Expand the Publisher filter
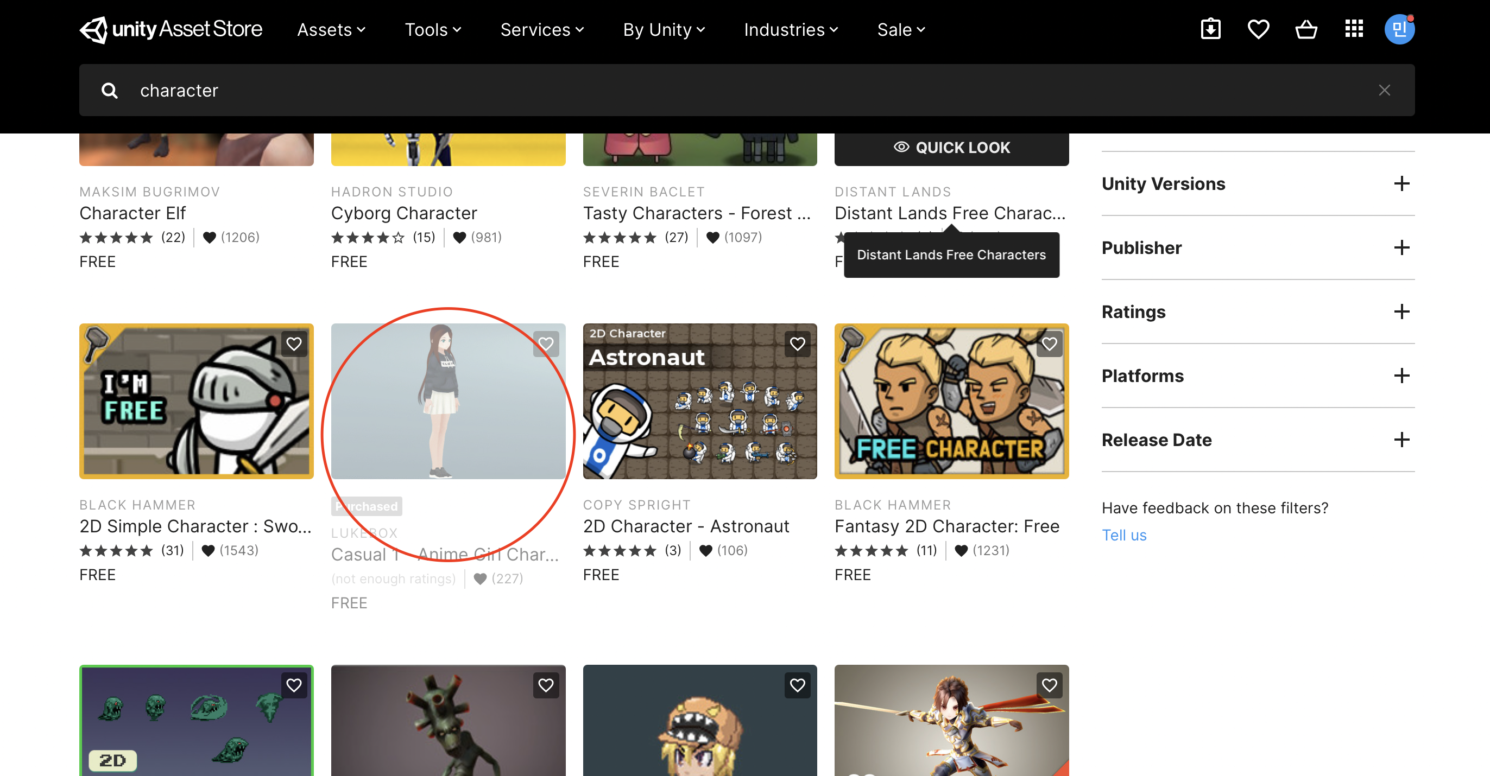This screenshot has height=776, width=1490. pos(1401,248)
